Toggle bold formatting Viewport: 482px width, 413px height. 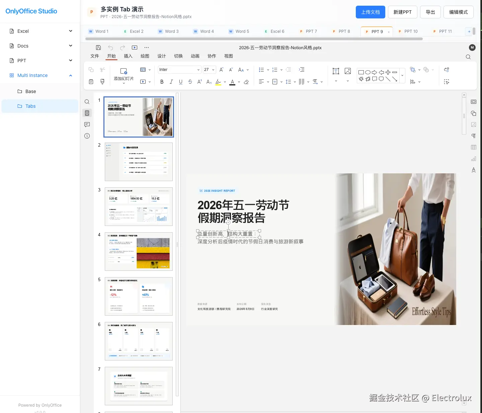click(x=162, y=82)
